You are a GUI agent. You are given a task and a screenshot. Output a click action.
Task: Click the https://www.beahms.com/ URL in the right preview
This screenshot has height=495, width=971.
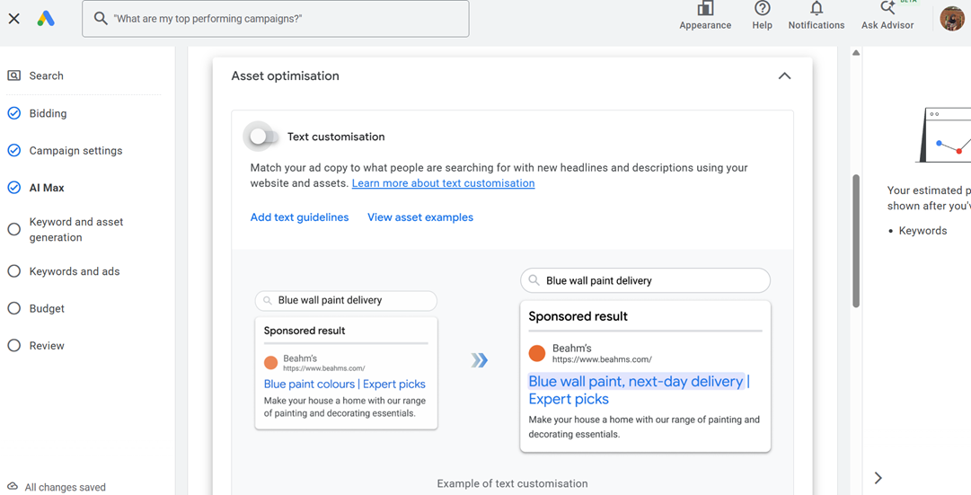[602, 359]
